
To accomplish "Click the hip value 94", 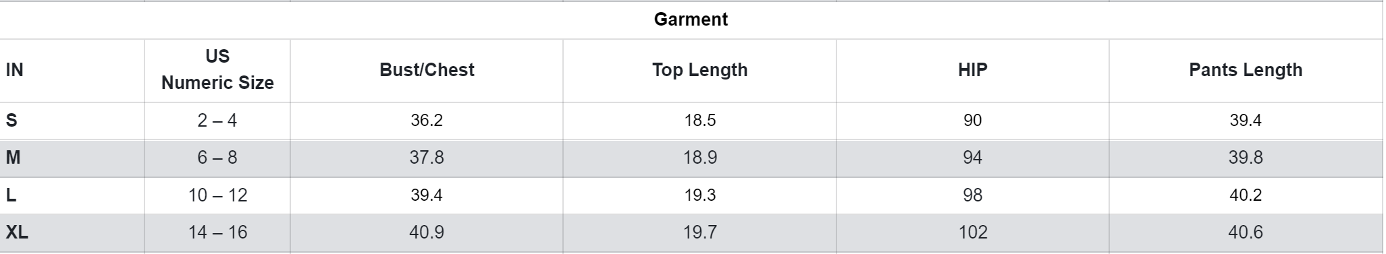I will [x=972, y=158].
